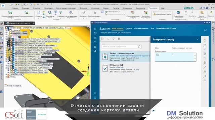Expand the Mirror_5 tree node
215x120 pixels.
6,77
